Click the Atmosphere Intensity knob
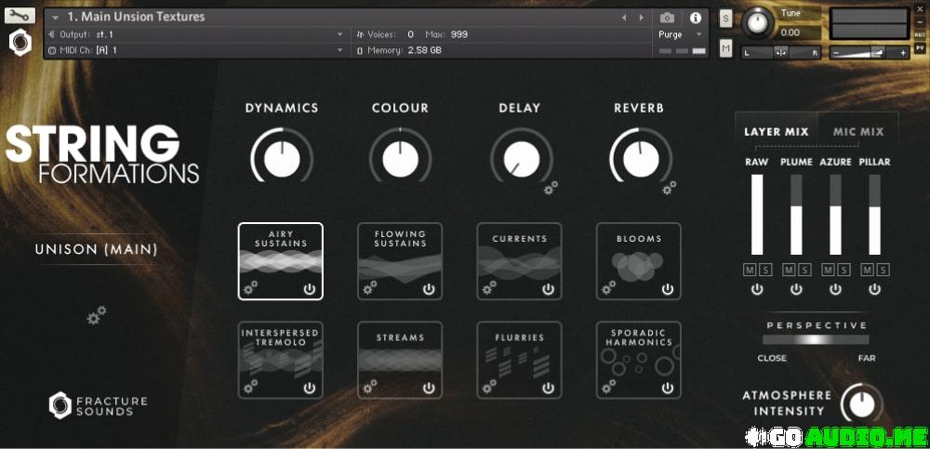This screenshot has width=930, height=449. (x=861, y=405)
